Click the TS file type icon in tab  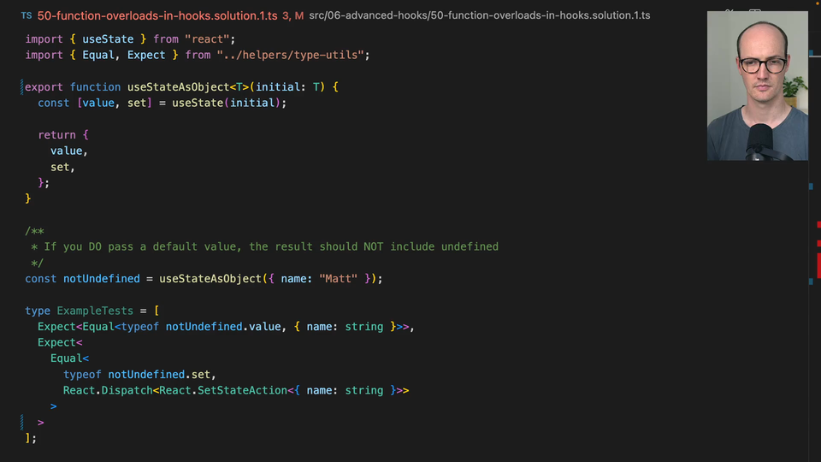[27, 16]
